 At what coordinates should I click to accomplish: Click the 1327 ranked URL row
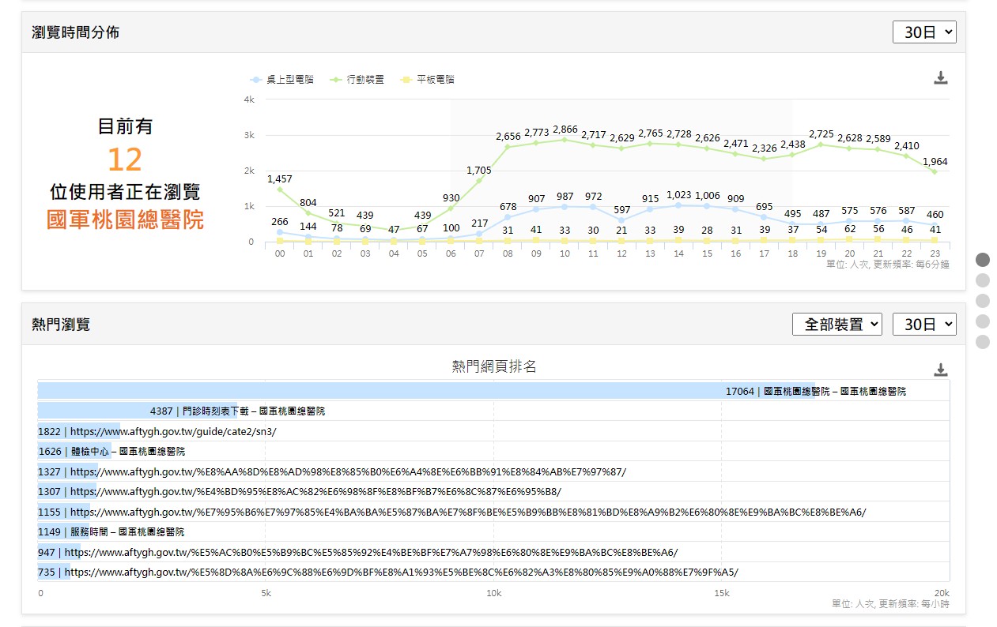[x=332, y=471]
